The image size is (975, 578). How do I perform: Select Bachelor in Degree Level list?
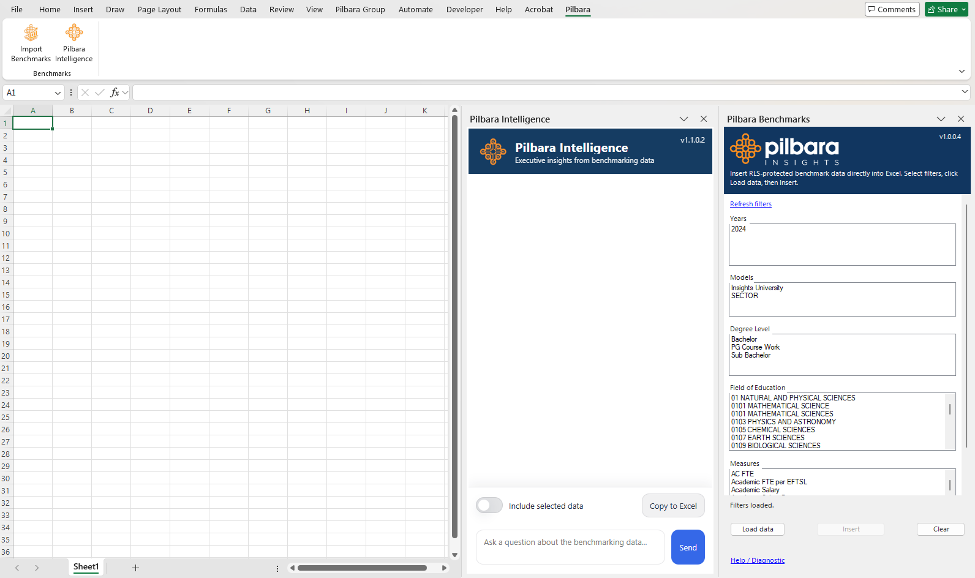tap(744, 339)
